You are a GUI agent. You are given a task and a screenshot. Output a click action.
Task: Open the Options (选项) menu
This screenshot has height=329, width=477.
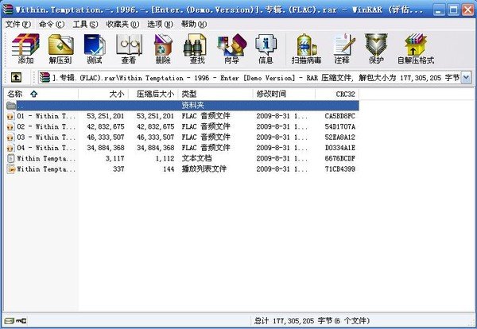point(160,25)
